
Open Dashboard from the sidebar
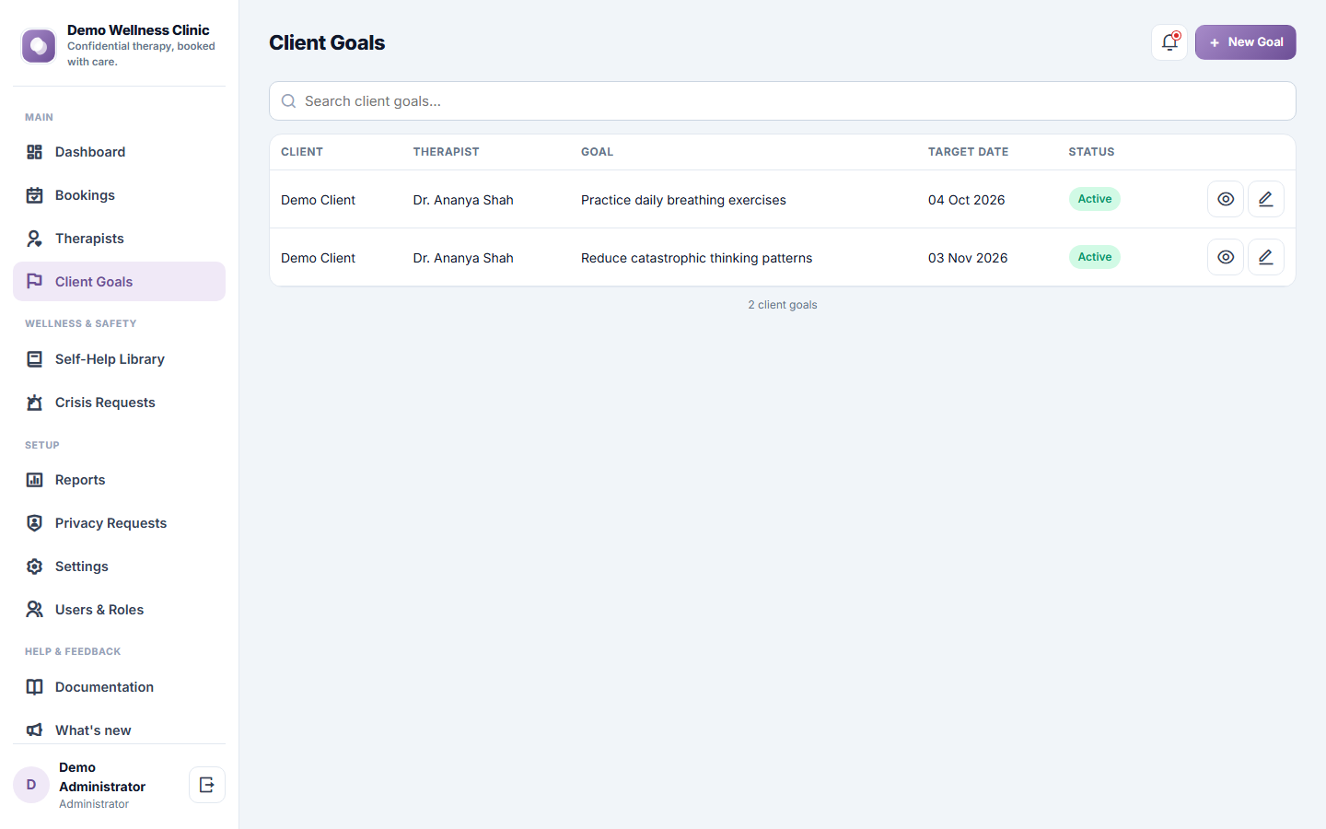(119, 152)
